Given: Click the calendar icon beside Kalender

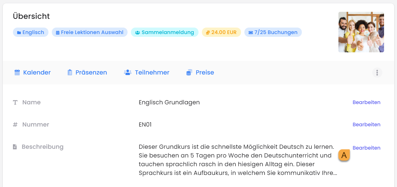Looking at the screenshot, I should pos(17,73).
